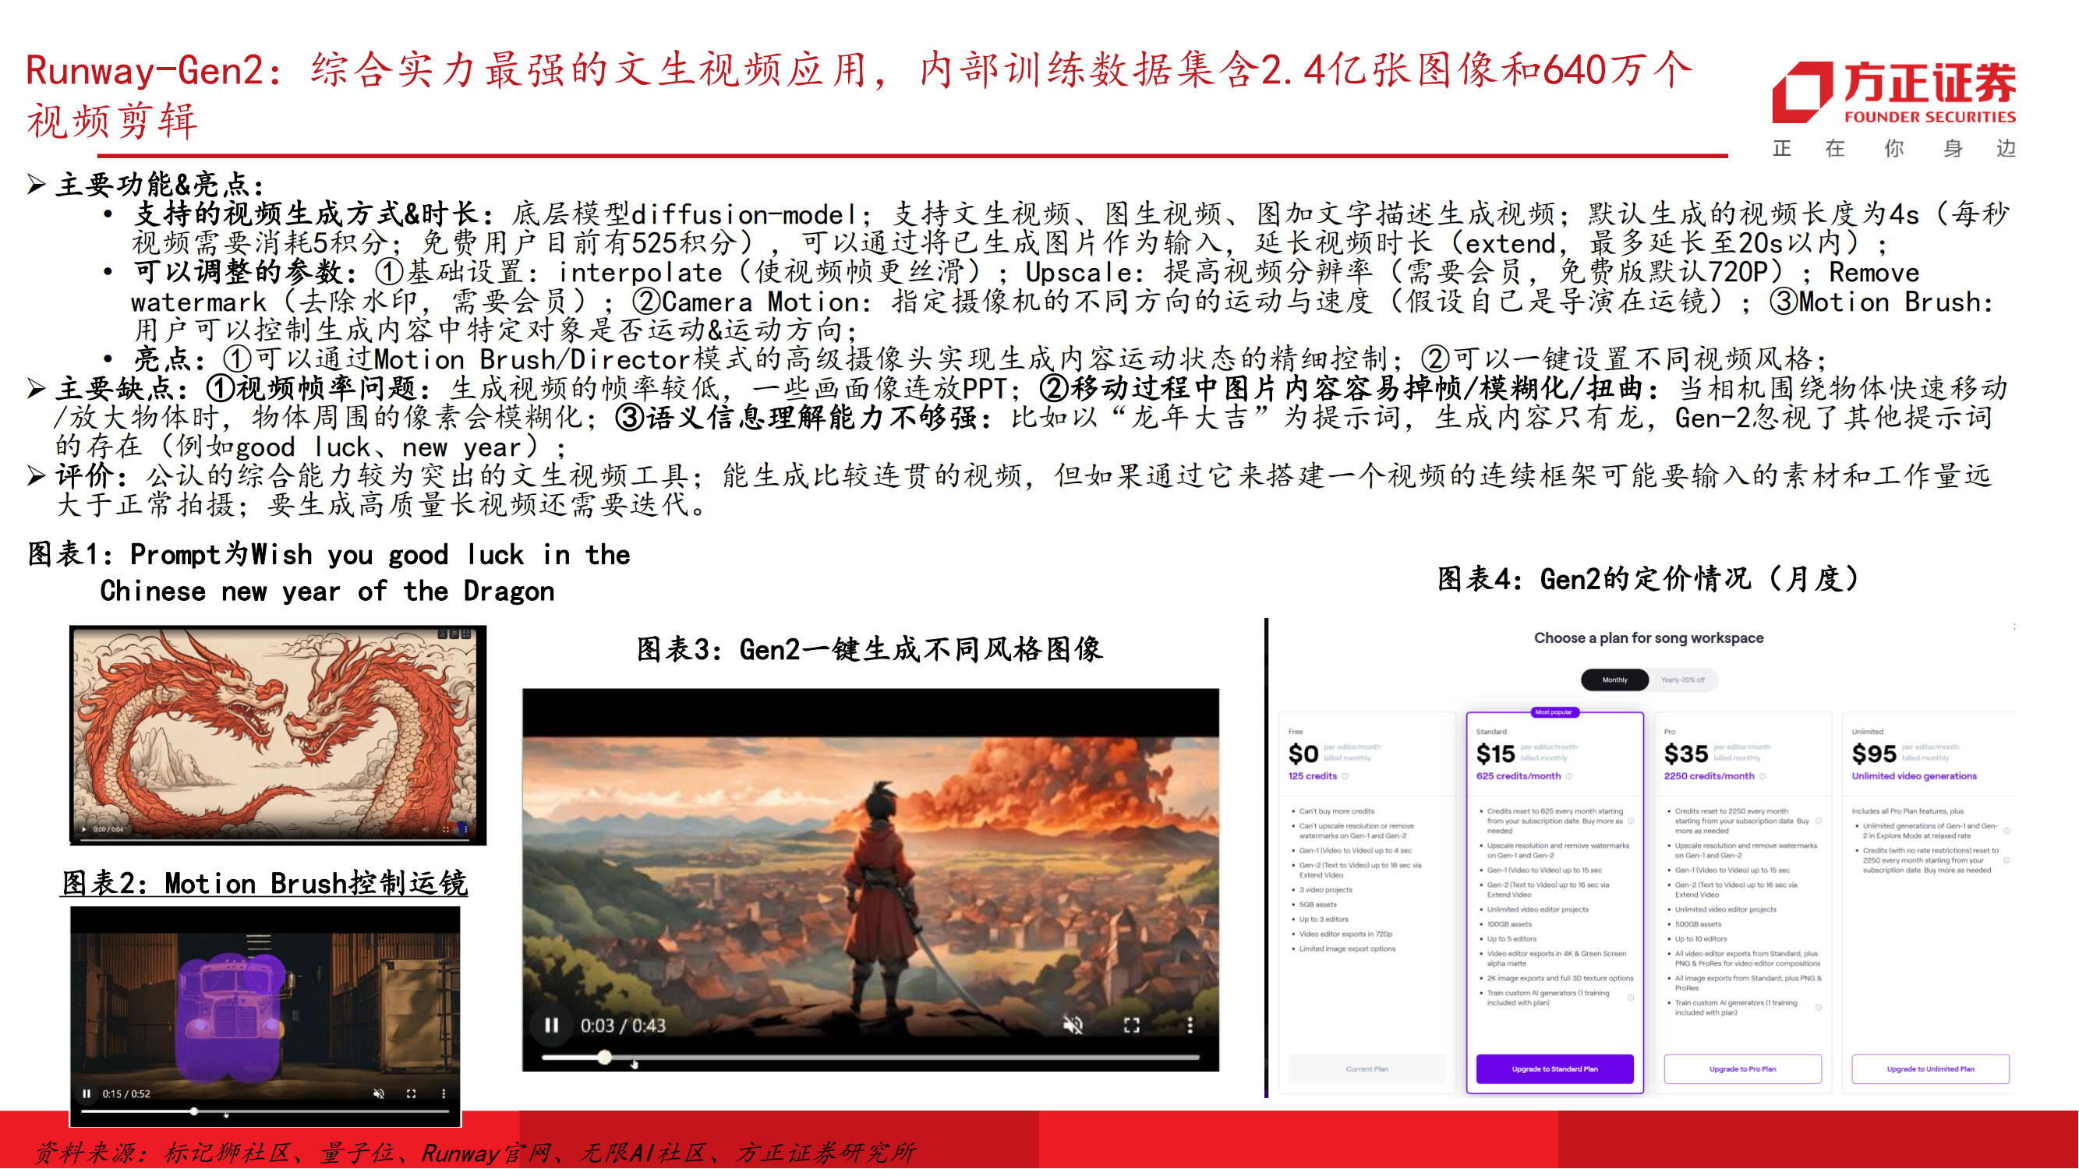Image resolution: width=2079 pixels, height=1169 pixels.
Task: Click info icon beside Pro credits reset text
Action: pos(1819,821)
